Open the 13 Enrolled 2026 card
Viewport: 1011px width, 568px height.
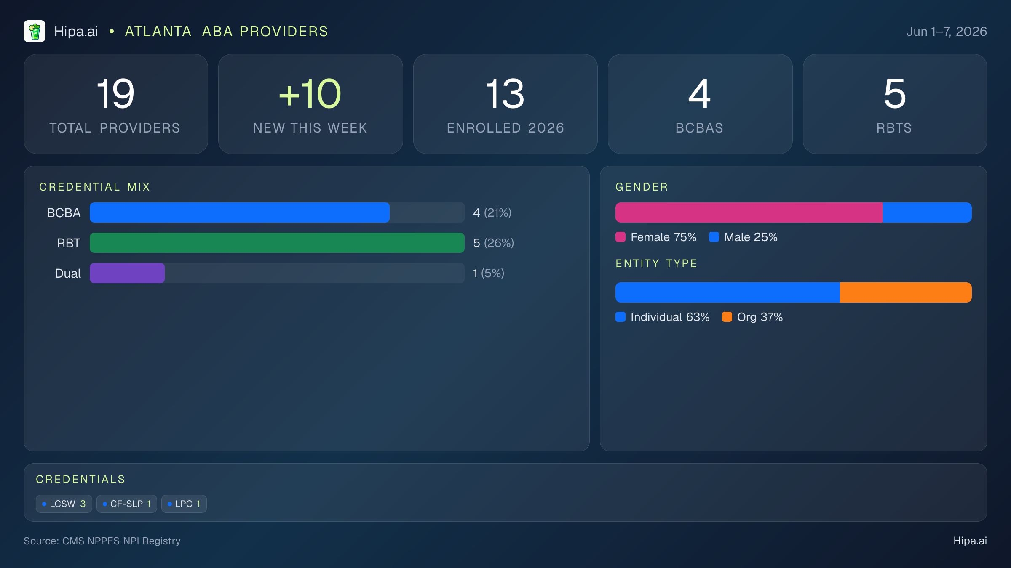tap(505, 104)
